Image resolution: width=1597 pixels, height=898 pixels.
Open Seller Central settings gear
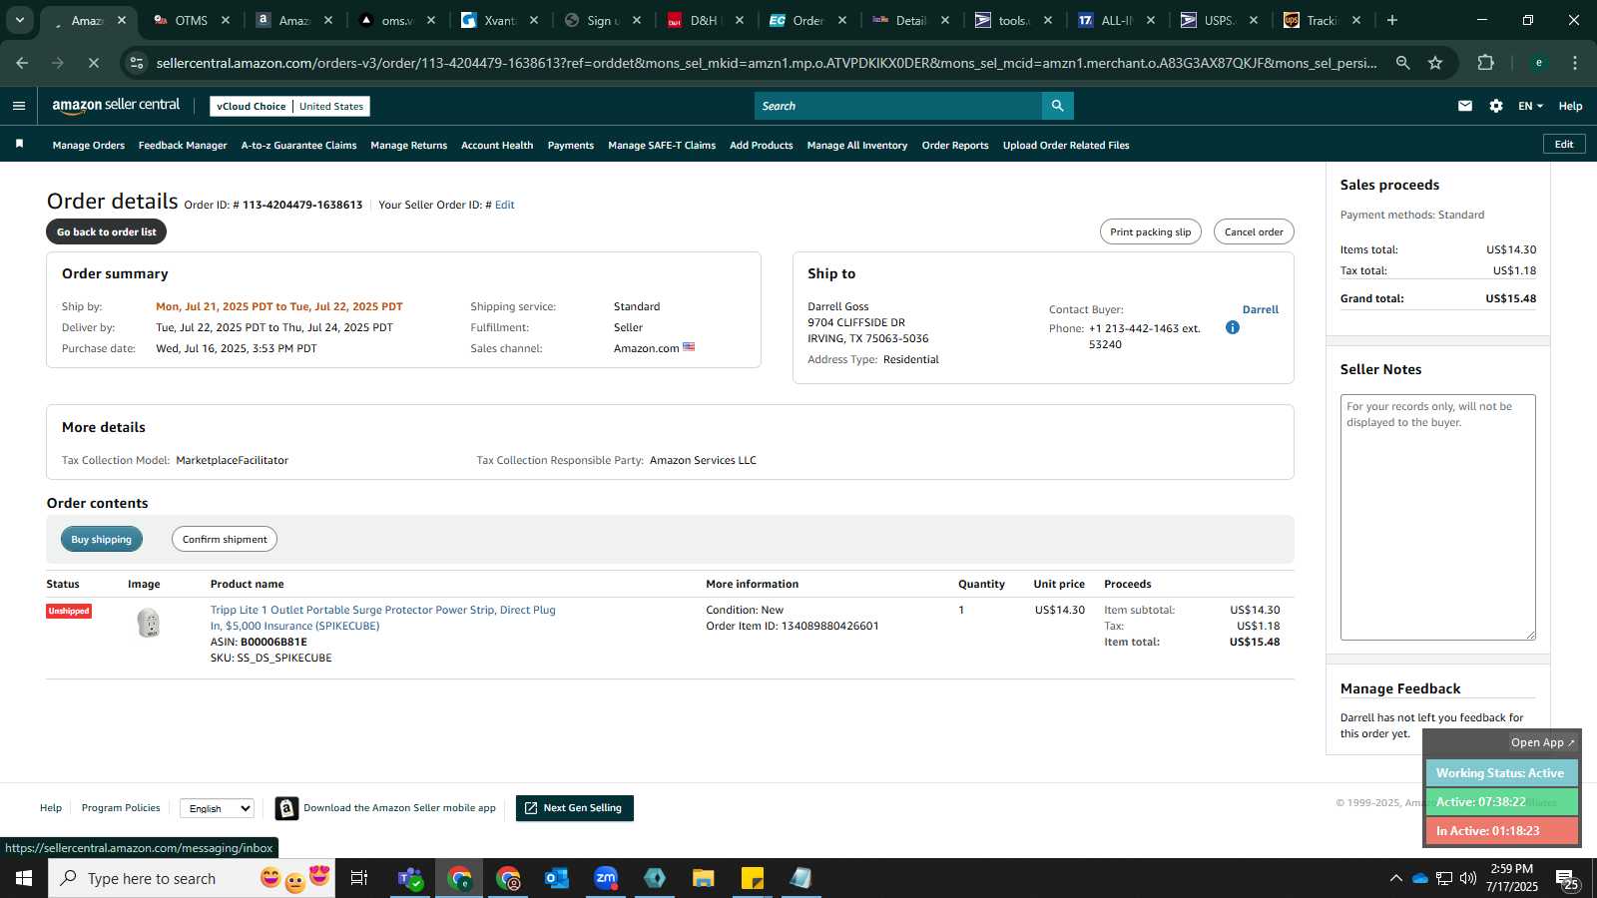(1496, 106)
